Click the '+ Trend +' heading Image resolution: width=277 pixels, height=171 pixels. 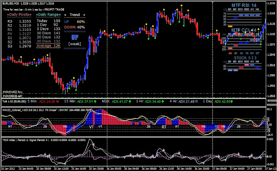coord(74,15)
